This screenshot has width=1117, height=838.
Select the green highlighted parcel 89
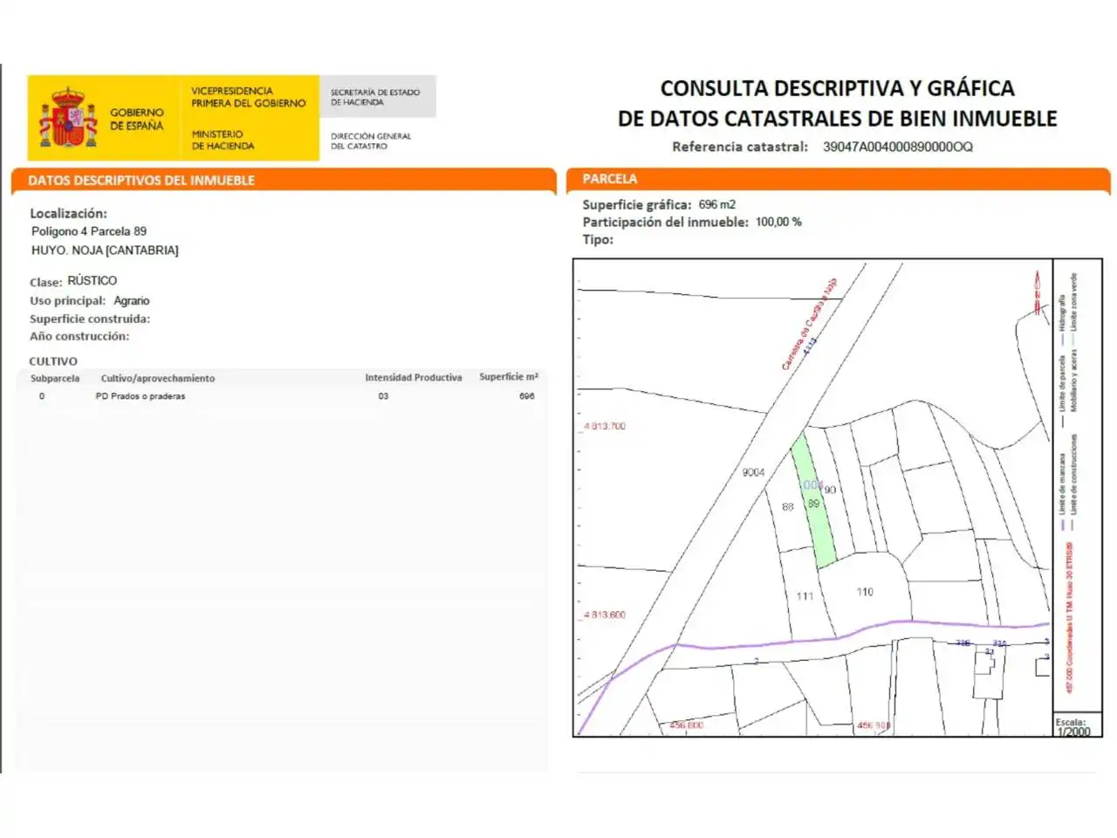814,502
